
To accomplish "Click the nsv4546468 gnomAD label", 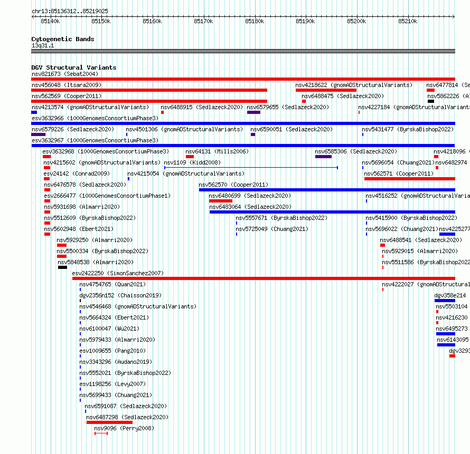I will coord(138,306).
